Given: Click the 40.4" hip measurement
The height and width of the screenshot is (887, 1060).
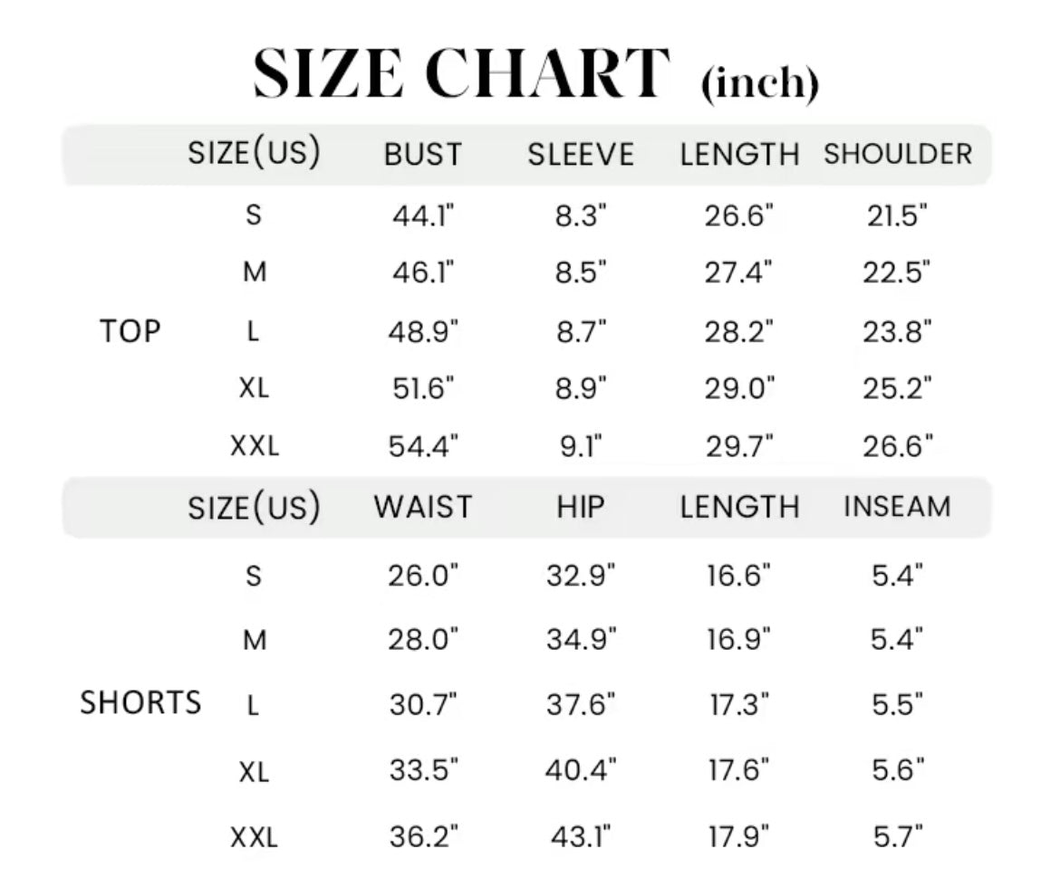Looking at the screenshot, I should click(581, 769).
